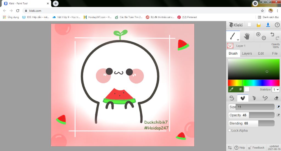The height and width of the screenshot is (151, 281).
Task: Click the updated 2021-06-16 link
Action: pos(274,148)
